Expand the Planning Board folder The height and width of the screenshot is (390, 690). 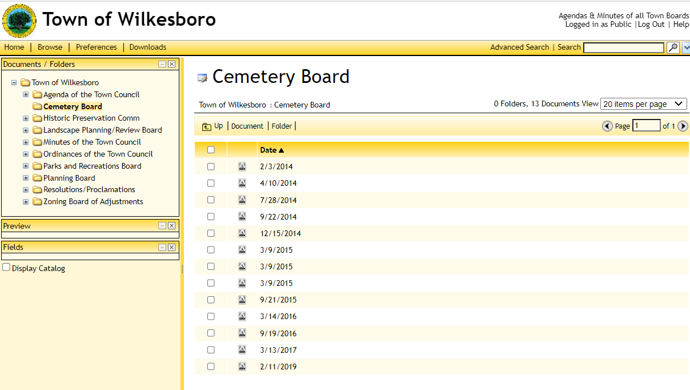(x=26, y=178)
